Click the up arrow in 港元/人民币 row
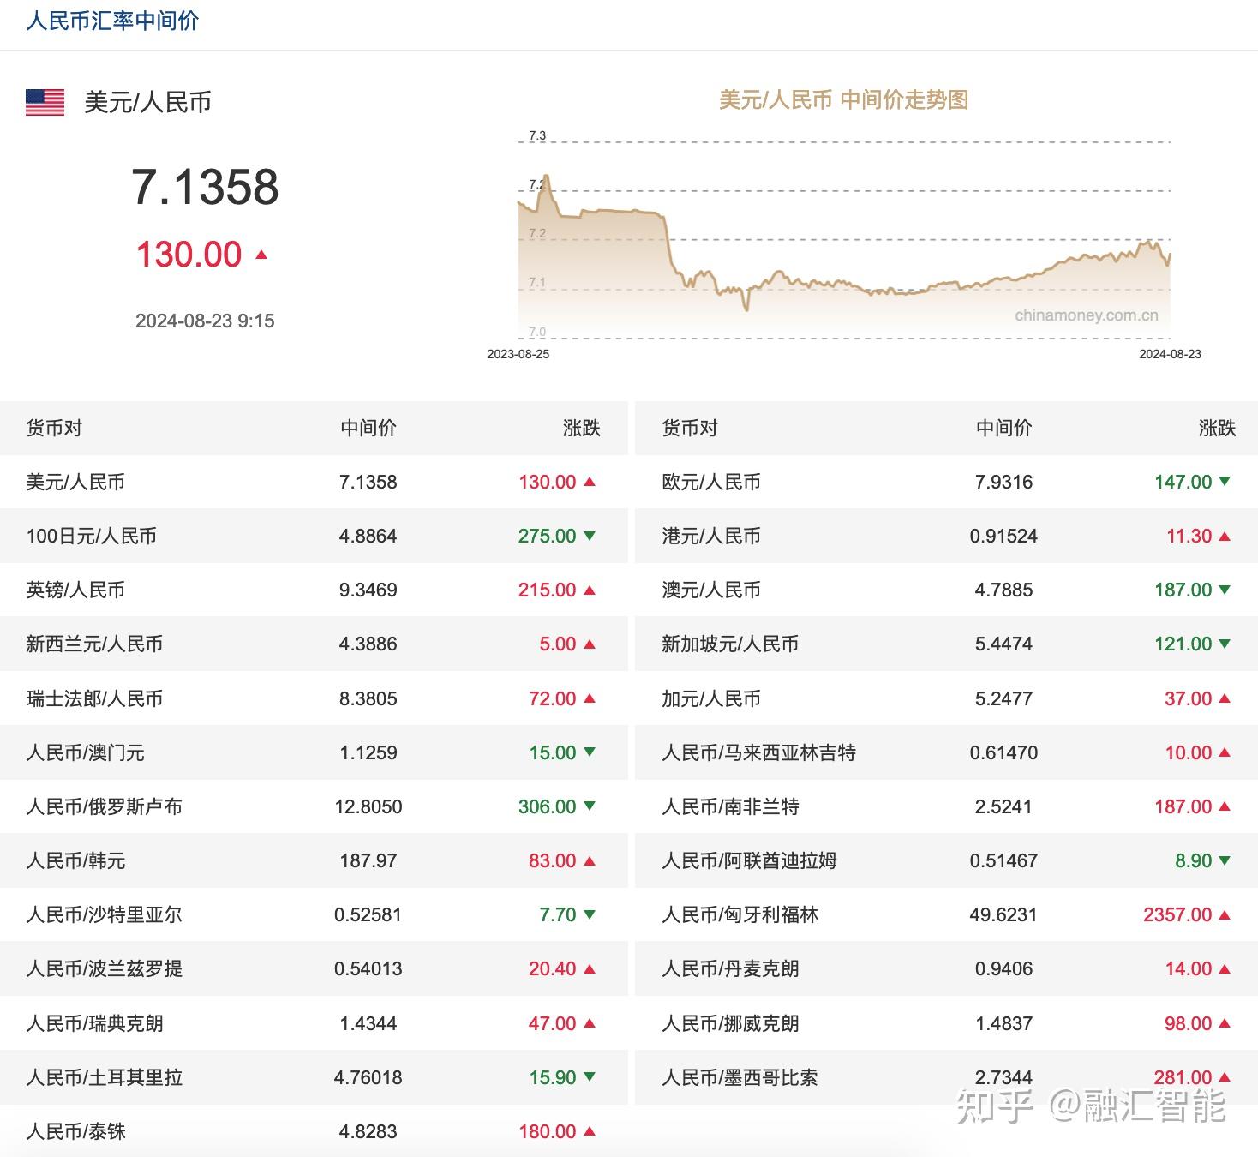The image size is (1258, 1157). click(x=1225, y=536)
